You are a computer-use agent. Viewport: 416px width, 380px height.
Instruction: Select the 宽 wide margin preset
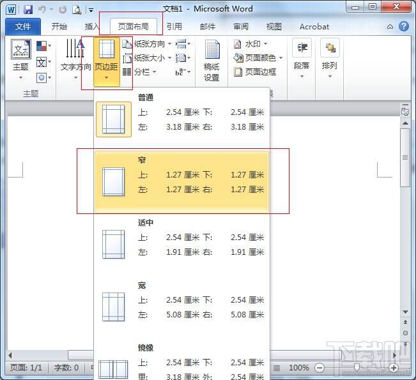click(x=182, y=307)
